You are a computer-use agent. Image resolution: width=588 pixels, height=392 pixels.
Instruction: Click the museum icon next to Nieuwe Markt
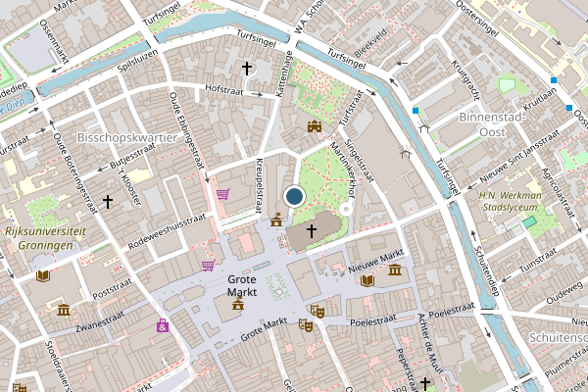coord(395,269)
